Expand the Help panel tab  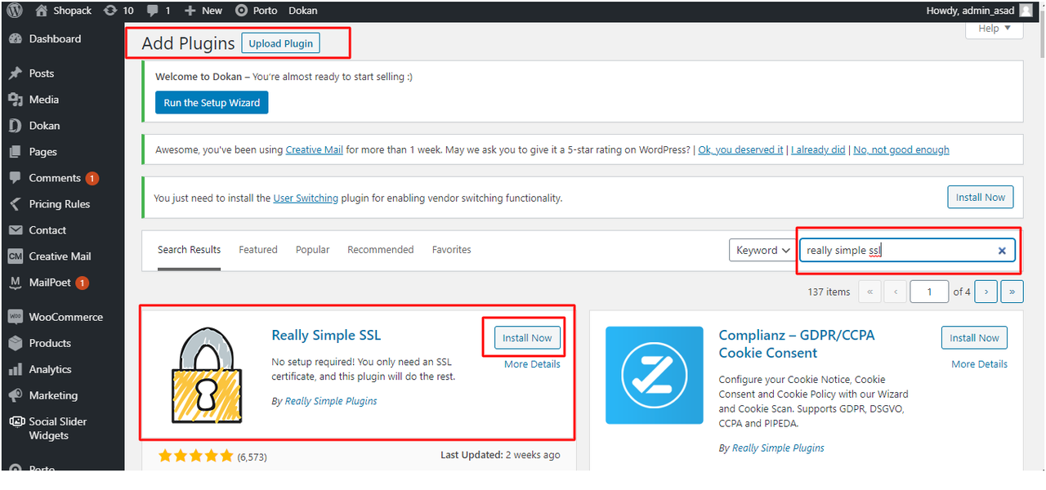995,29
